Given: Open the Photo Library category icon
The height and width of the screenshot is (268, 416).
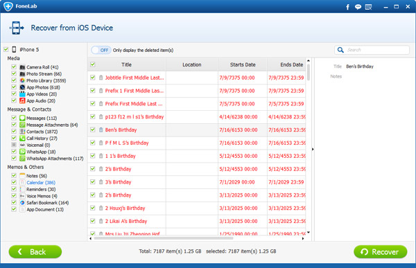Looking at the screenshot, I should pyautogui.click(x=22, y=80).
